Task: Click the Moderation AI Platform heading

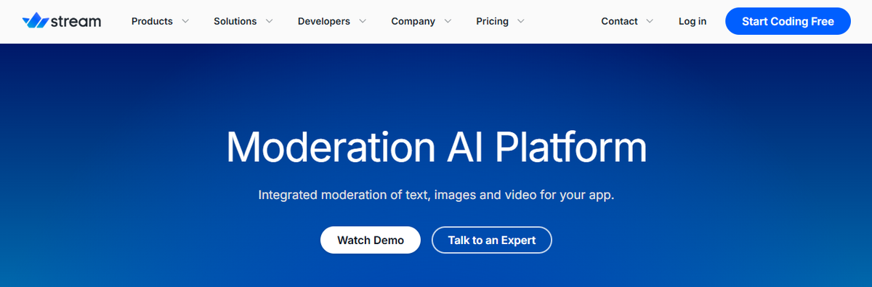Action: (436, 147)
